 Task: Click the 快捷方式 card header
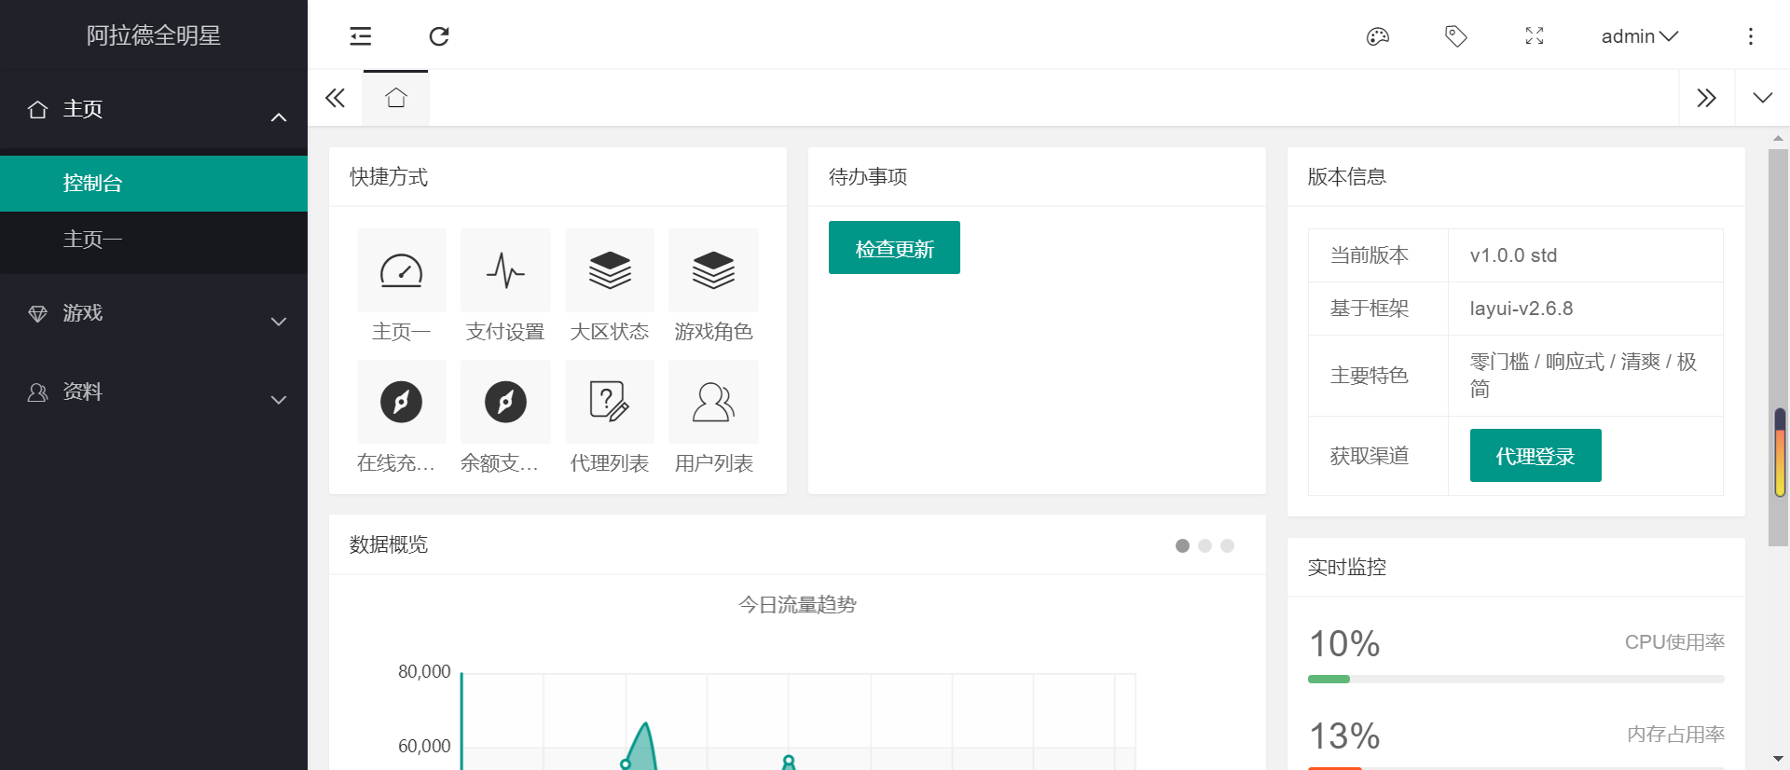pos(558,177)
